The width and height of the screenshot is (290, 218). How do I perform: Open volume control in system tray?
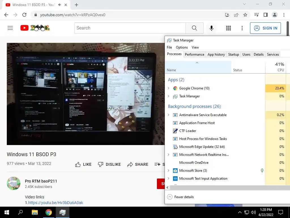coord(253,212)
